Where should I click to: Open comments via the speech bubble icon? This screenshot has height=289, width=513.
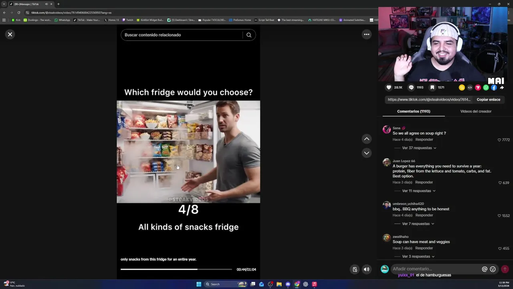pos(411,88)
